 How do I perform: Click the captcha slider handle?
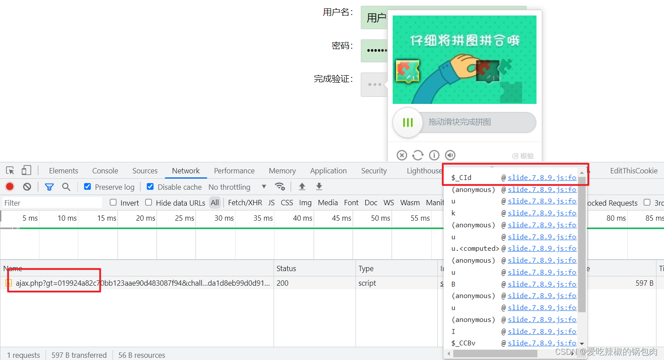click(408, 122)
